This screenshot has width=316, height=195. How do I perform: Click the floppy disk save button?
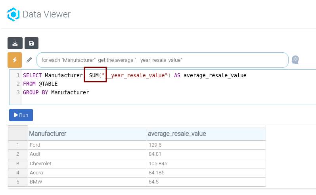[x=31, y=43]
